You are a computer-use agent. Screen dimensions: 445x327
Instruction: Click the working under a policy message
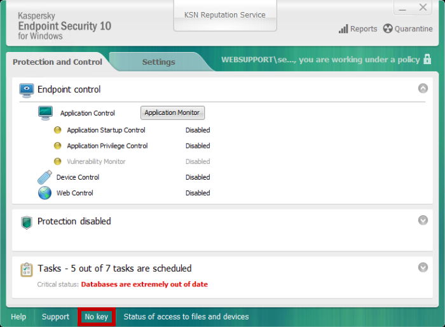click(x=320, y=60)
